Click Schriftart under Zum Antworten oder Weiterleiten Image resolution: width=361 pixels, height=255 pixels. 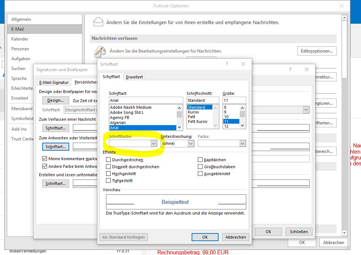[55, 147]
